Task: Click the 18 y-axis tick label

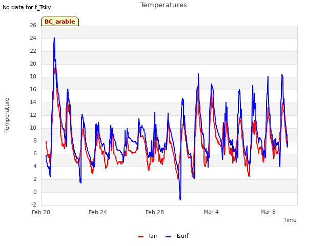Action: click(33, 76)
